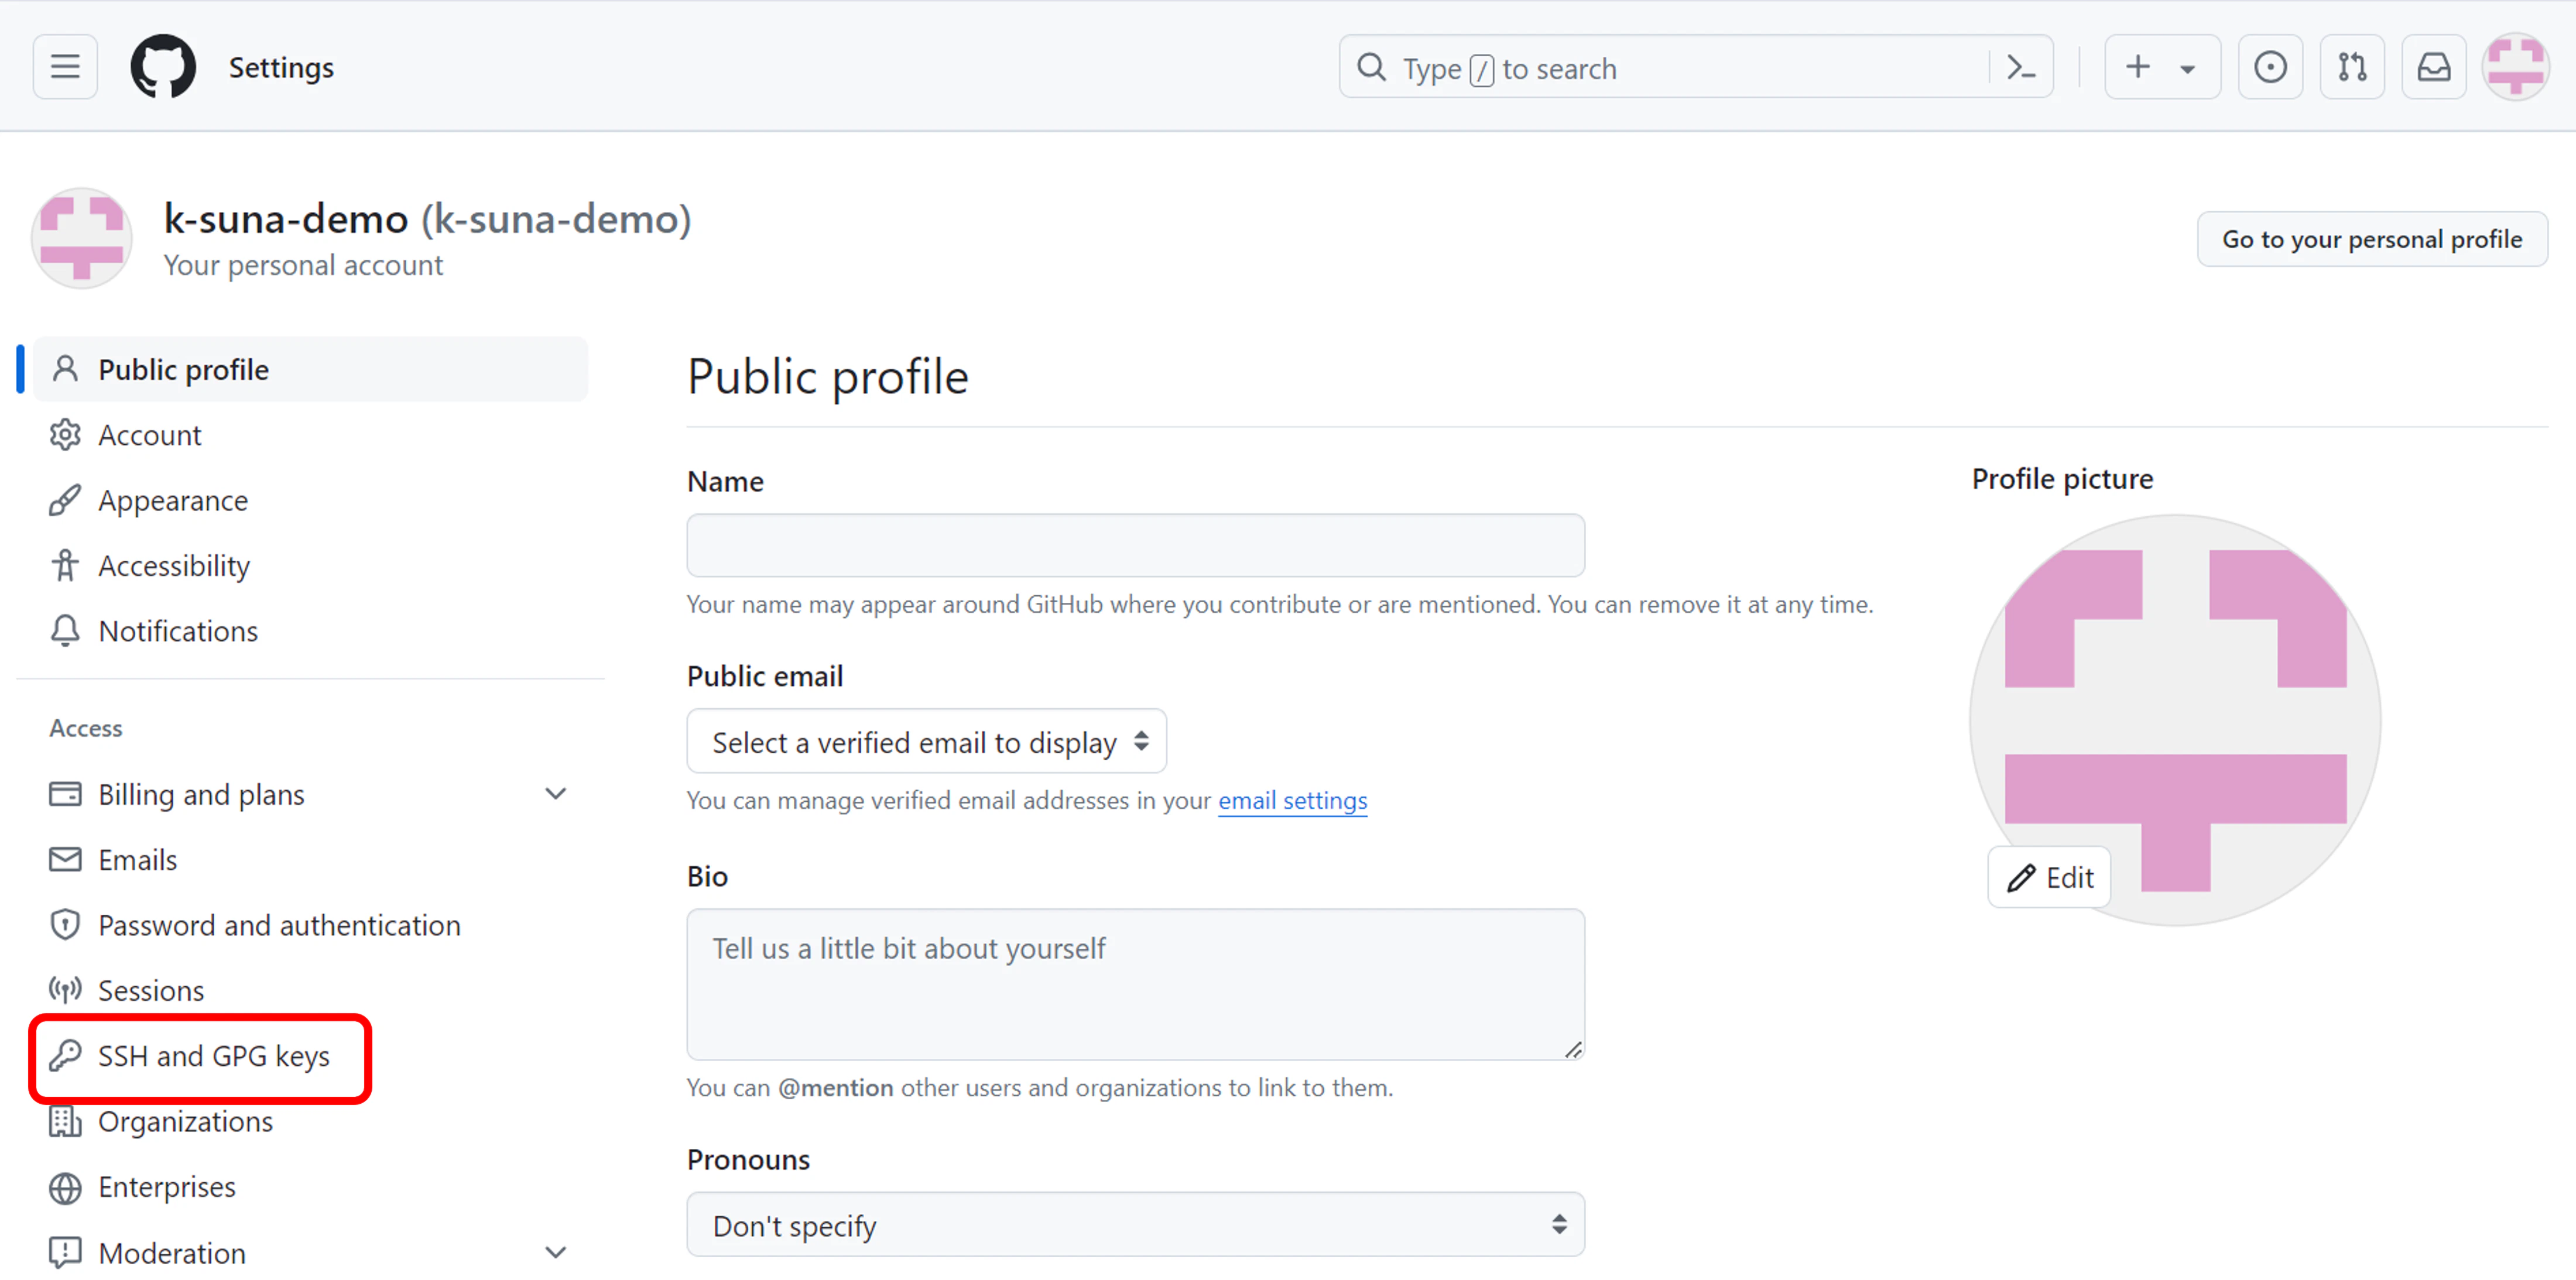Go to GitHub homepage via Octocat logo
The width and height of the screenshot is (2576, 1280).
[x=163, y=67]
